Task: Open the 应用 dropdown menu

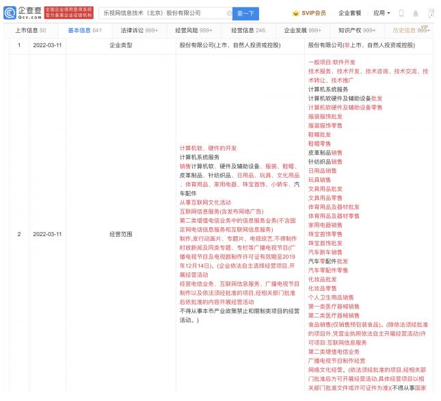Action: [x=382, y=13]
